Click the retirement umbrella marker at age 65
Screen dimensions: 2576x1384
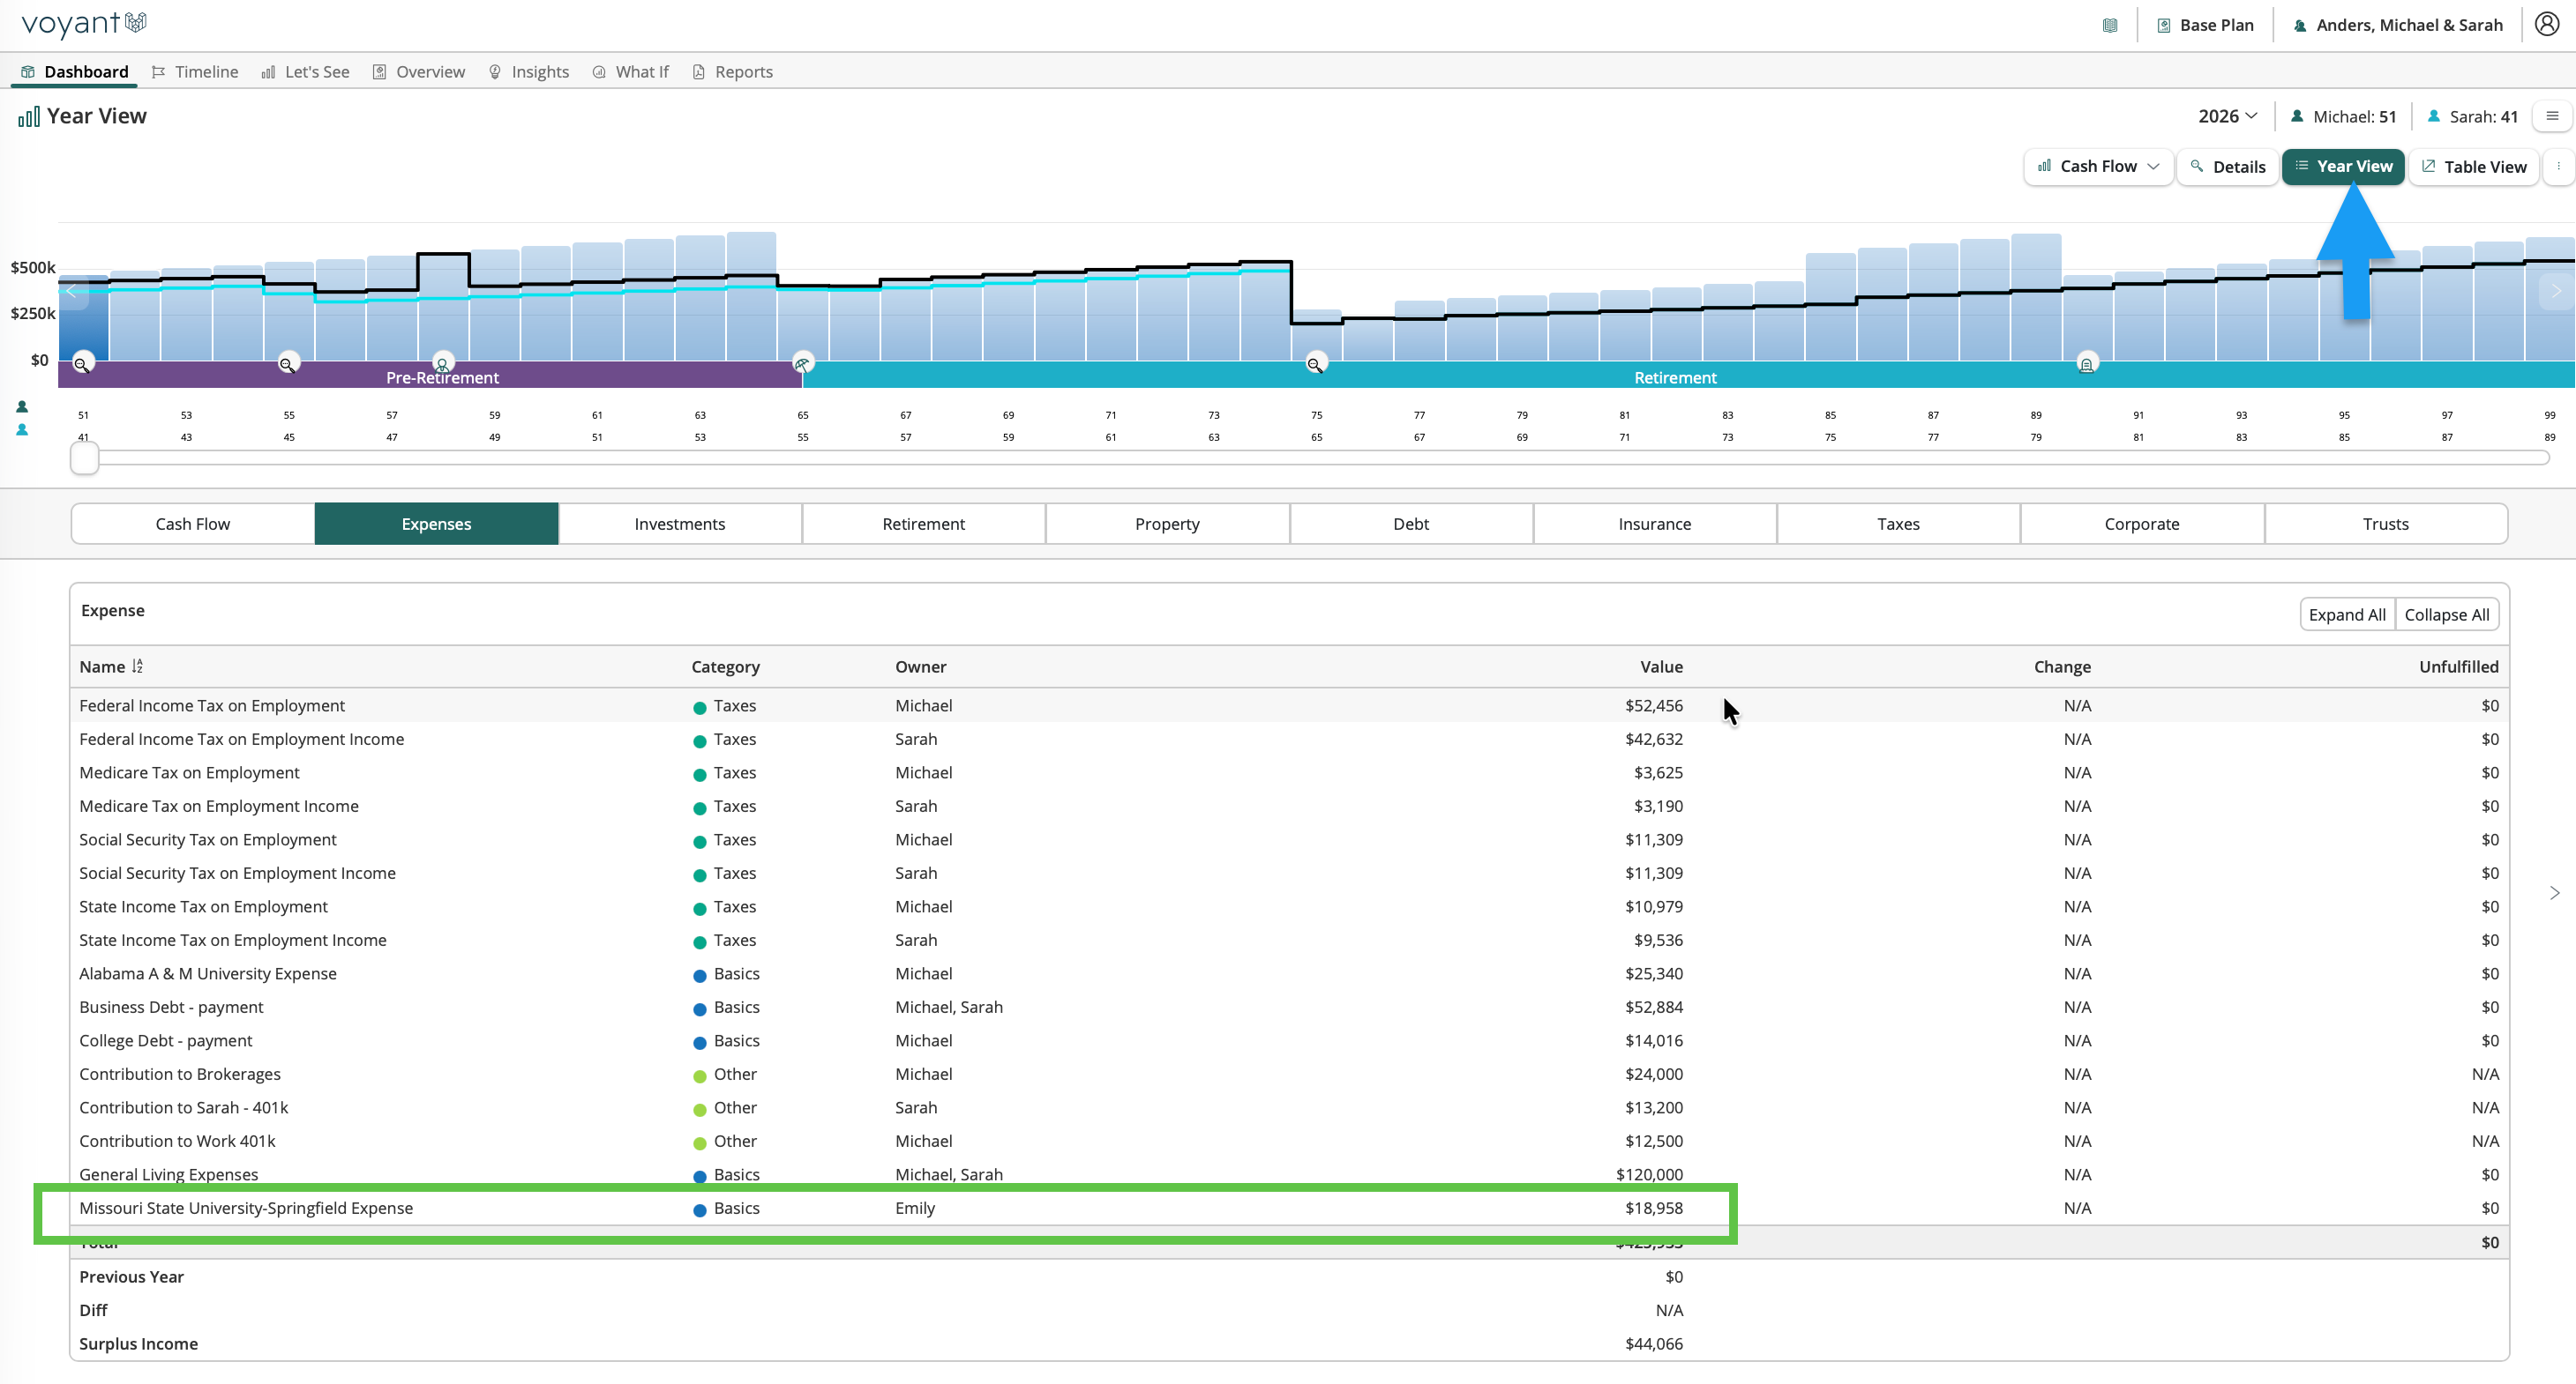point(802,364)
